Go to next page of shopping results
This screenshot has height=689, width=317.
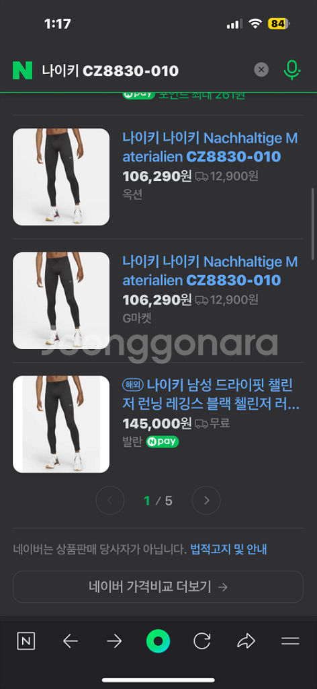pyautogui.click(x=206, y=501)
